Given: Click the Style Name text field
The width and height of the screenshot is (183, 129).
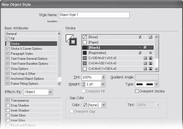Looking at the screenshot, I should coord(94,15).
